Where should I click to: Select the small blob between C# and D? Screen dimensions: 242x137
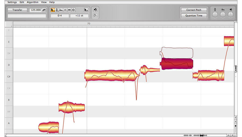click(150, 70)
